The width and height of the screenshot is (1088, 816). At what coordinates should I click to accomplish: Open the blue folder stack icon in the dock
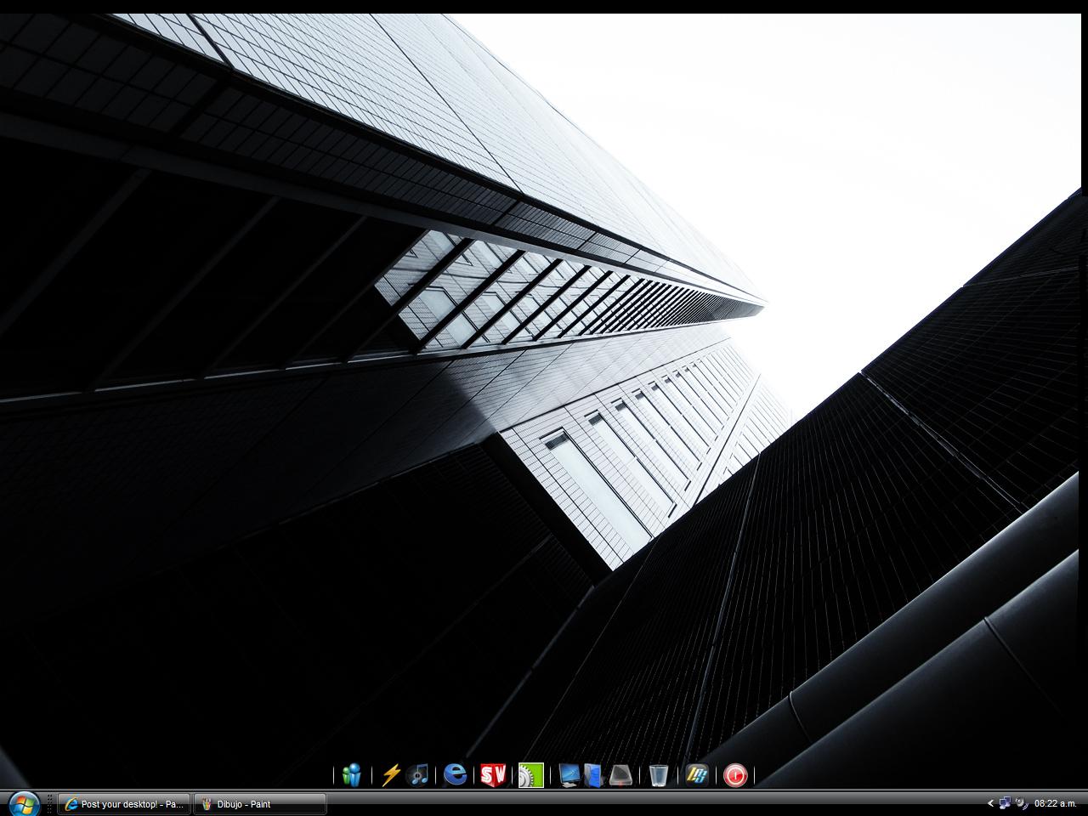tap(593, 775)
